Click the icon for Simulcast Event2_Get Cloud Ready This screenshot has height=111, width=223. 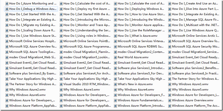click(x=61, y=63)
